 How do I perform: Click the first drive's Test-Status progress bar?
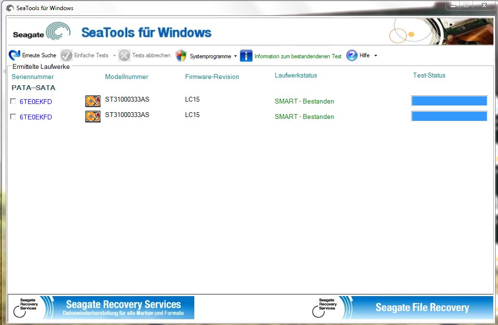pos(449,101)
